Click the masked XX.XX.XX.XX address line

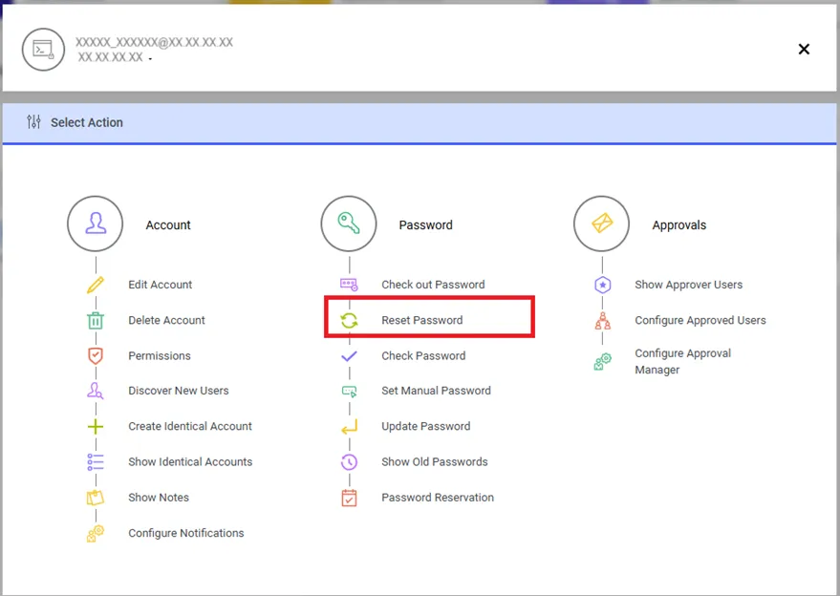point(110,57)
